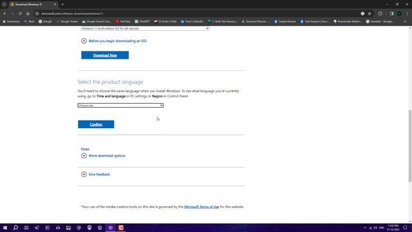Open the Chrome three-dot menu
The width and height of the screenshot is (412, 232).
[x=407, y=14]
